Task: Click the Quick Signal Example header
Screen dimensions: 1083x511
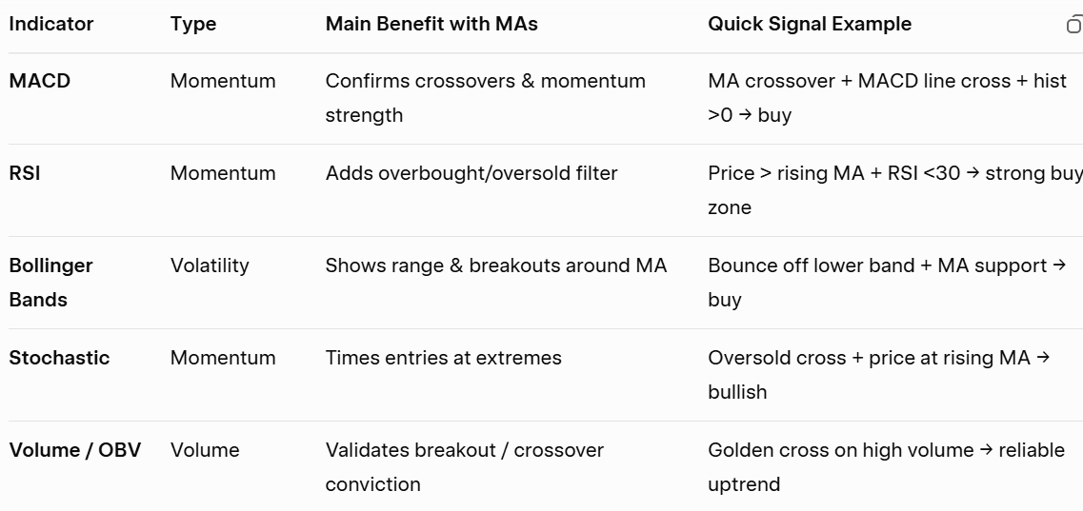Action: (x=810, y=25)
